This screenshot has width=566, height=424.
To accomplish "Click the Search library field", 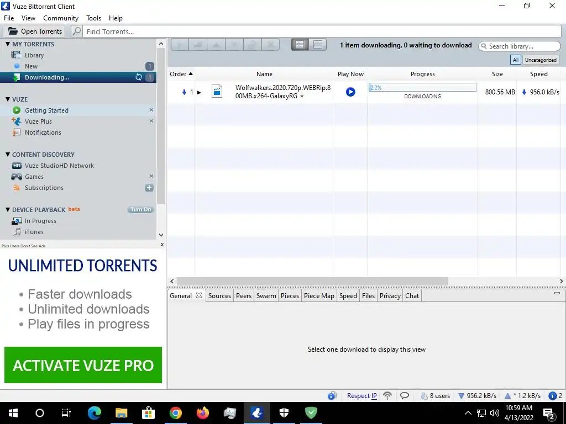I will coord(520,46).
